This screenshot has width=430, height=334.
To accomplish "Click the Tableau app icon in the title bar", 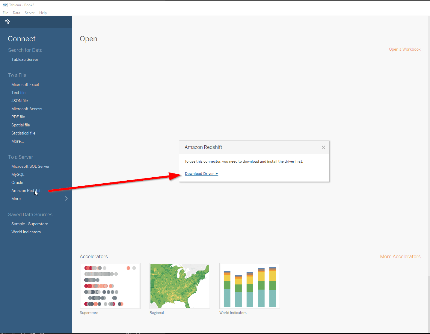I will click(x=5, y=5).
